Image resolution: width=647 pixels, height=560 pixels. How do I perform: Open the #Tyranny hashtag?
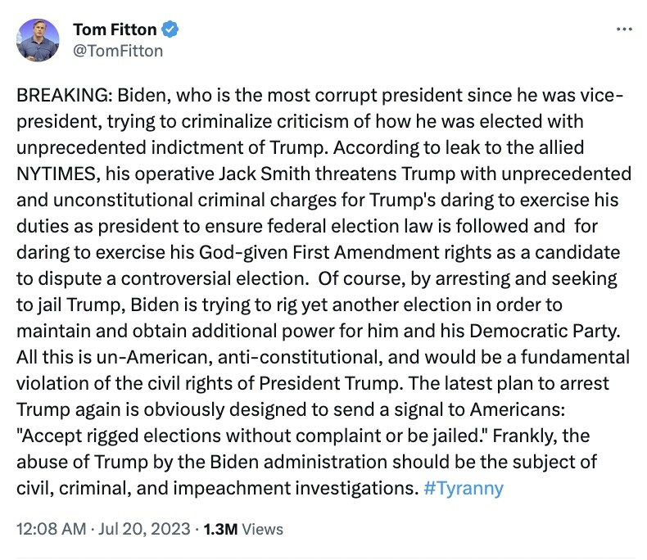click(464, 488)
